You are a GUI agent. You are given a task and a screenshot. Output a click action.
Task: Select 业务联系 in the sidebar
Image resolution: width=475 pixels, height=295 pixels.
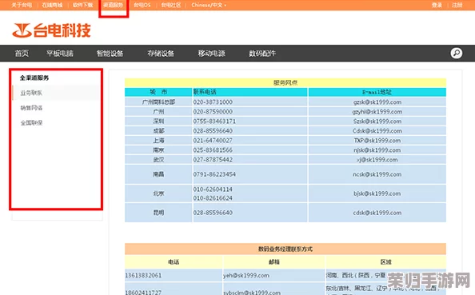tap(31, 93)
